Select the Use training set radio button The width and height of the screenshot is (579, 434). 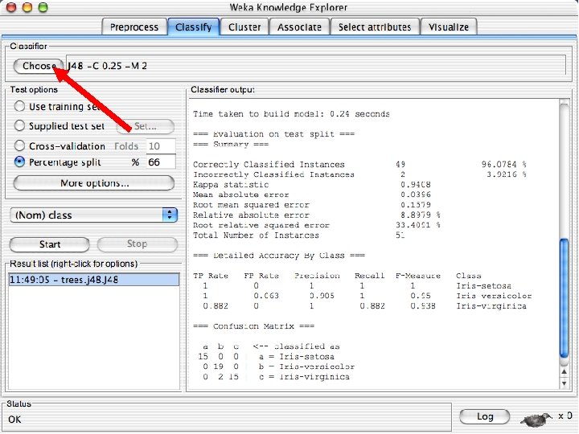[19, 106]
